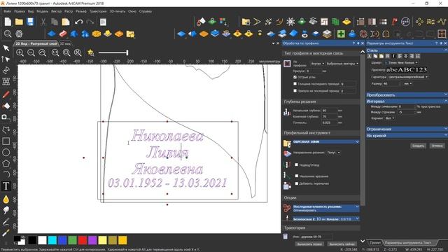Open the Выбранные векторы dropdown
The width and height of the screenshot is (448, 252).
[342, 64]
